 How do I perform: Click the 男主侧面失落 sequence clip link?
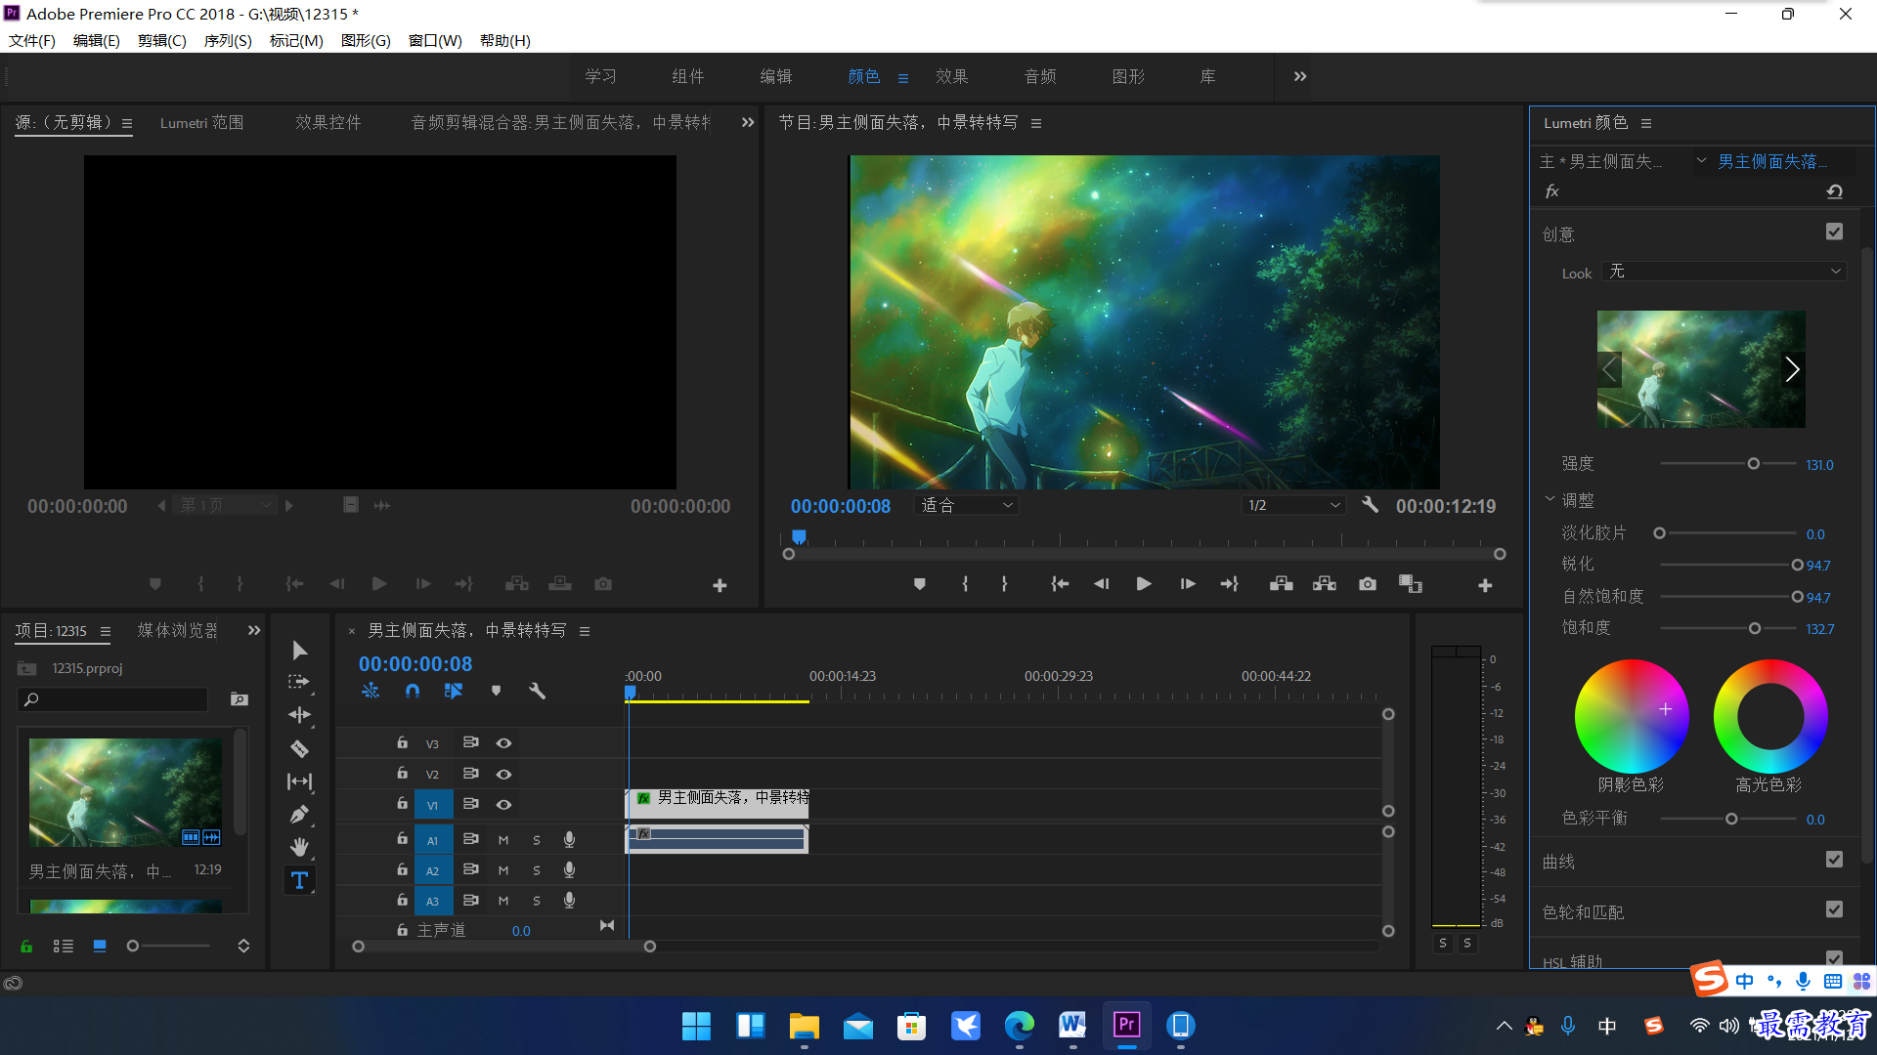point(1772,161)
